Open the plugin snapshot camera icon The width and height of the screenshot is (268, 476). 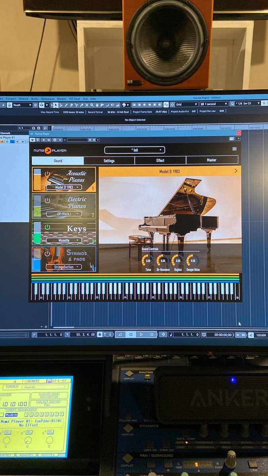tap(232, 139)
